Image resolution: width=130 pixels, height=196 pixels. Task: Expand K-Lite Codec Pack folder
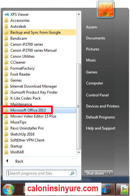39,98
